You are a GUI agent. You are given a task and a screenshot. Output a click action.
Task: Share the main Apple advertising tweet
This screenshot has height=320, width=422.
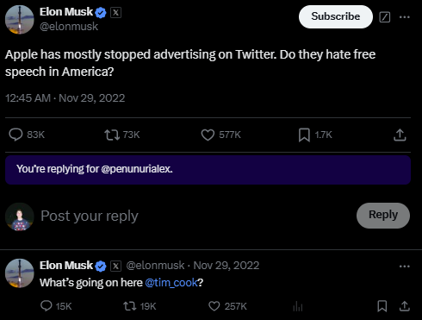[400, 135]
